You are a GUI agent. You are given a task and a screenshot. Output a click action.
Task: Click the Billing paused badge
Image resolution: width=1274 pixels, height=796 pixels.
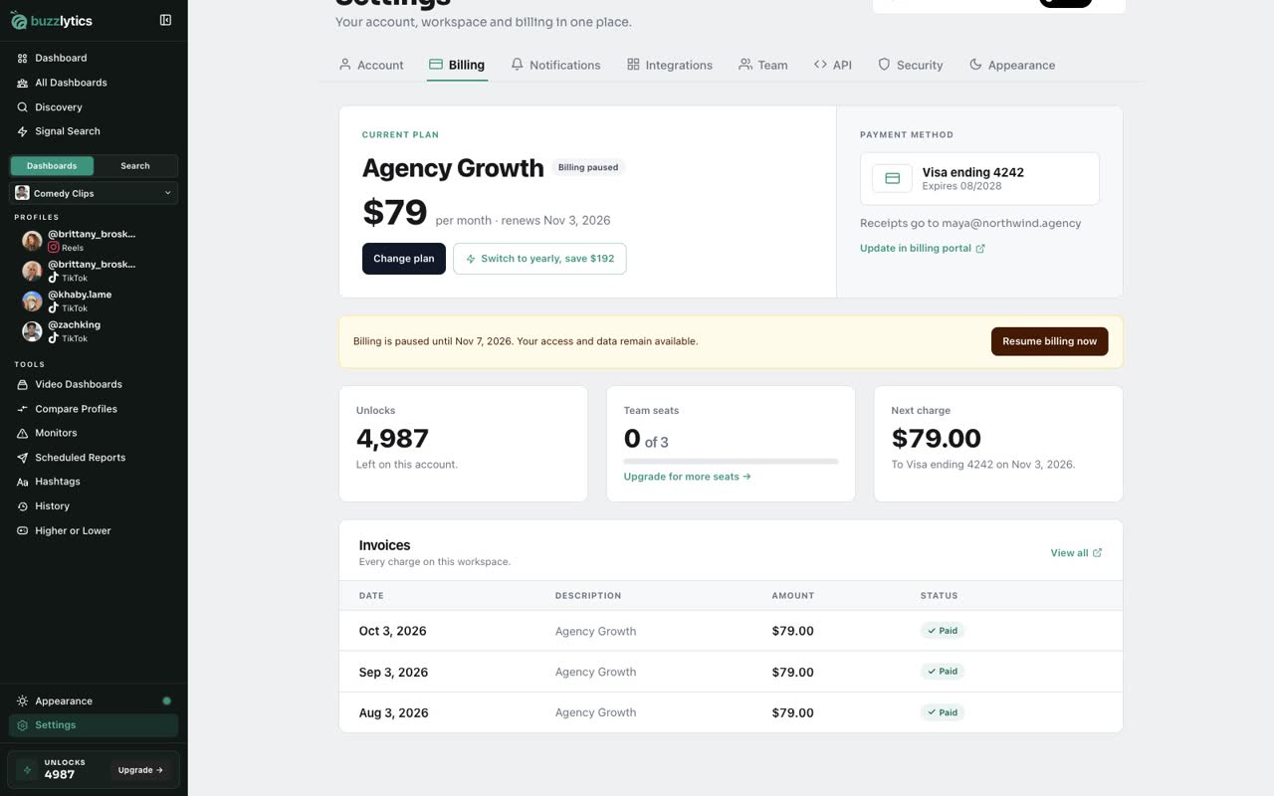click(588, 167)
